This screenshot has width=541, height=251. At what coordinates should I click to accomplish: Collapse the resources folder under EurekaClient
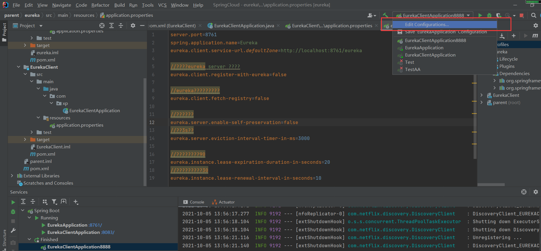(38, 118)
